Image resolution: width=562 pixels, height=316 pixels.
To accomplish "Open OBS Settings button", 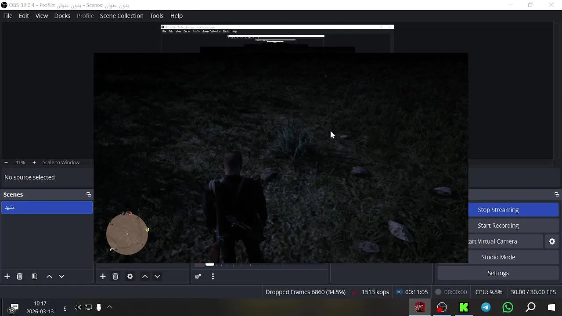I will click(498, 273).
